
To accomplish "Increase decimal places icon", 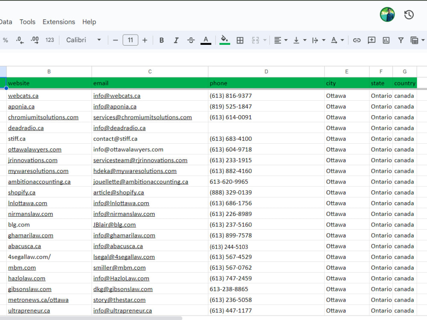I will [x=35, y=40].
